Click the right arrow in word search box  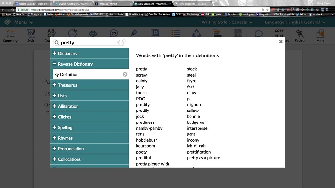click(123, 43)
